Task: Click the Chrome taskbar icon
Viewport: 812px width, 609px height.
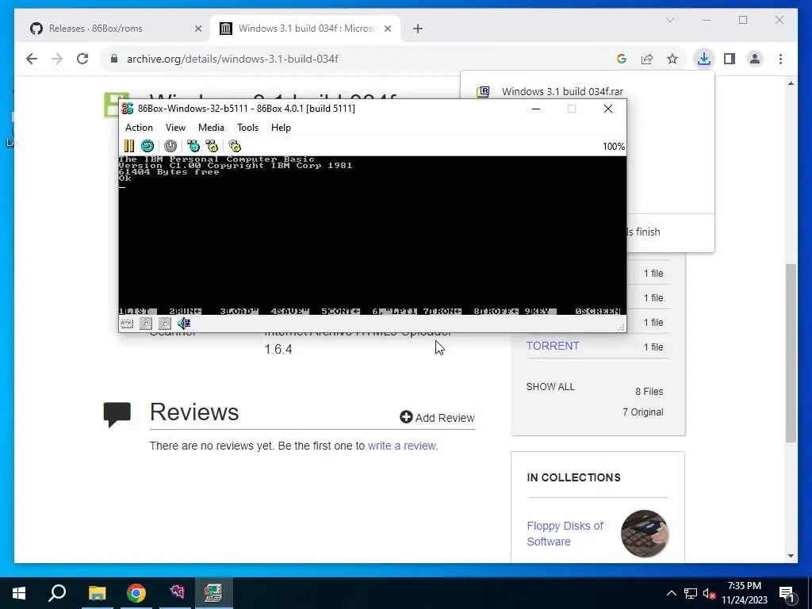Action: pos(136,593)
